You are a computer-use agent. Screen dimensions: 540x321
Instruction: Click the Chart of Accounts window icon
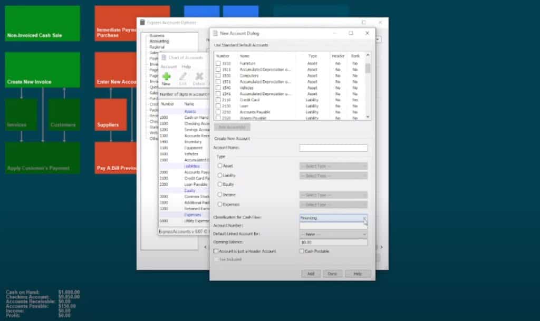pos(164,57)
